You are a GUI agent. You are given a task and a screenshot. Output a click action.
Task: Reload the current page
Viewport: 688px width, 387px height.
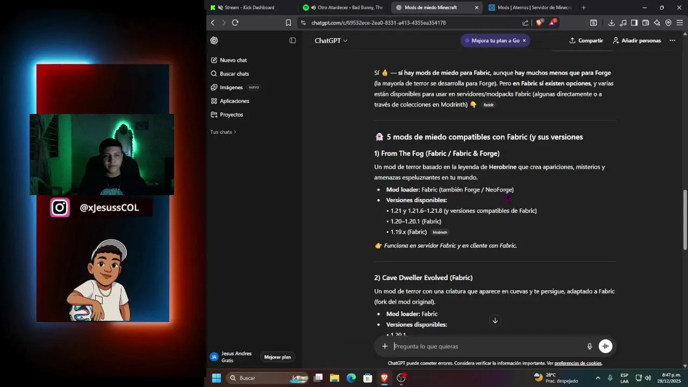point(235,23)
